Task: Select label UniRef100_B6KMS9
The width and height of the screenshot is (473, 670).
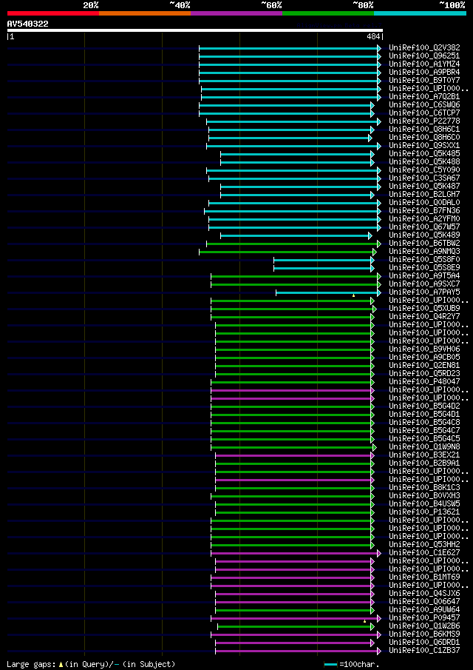Action: click(x=424, y=634)
